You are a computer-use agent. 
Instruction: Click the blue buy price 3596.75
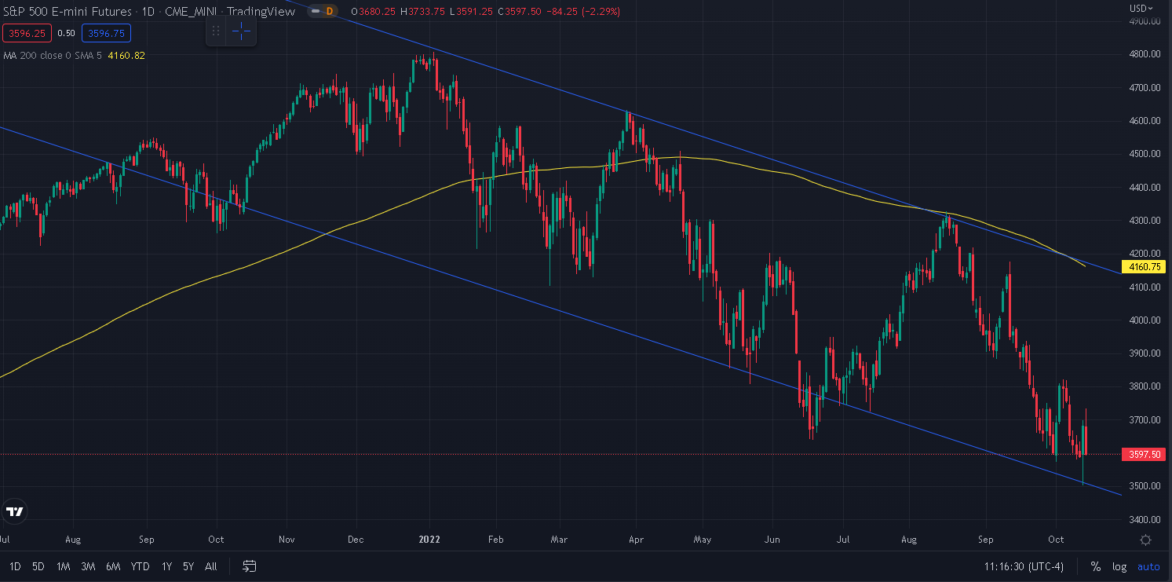pyautogui.click(x=106, y=33)
